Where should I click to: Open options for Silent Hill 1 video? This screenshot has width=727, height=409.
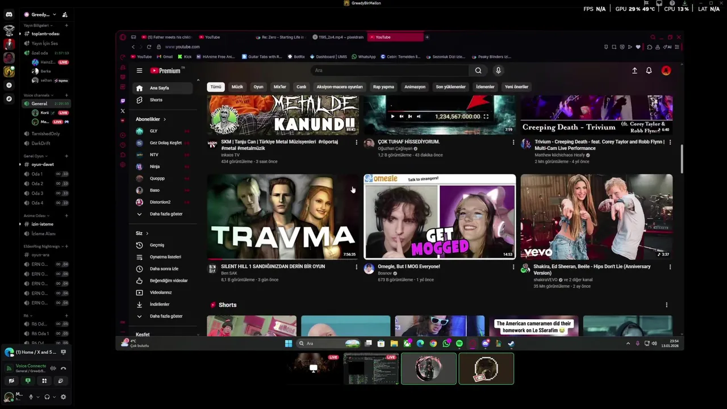point(357,267)
